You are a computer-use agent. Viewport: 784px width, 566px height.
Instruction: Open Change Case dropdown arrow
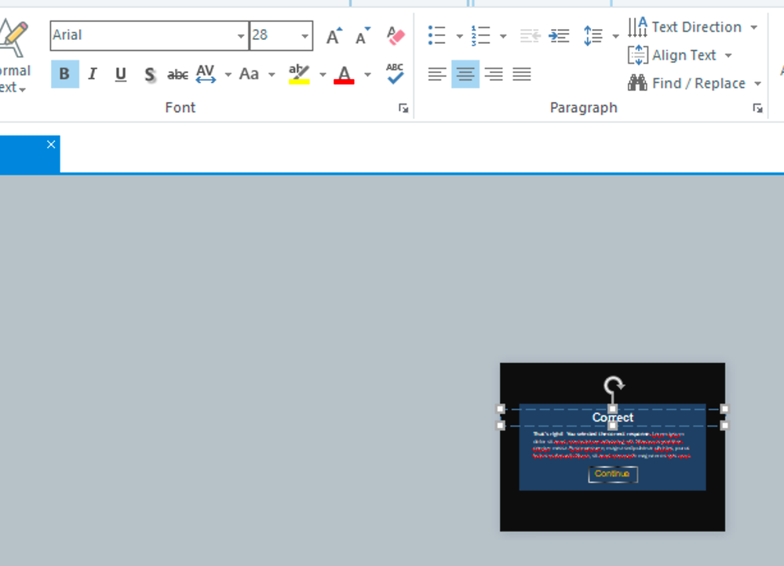pos(272,75)
